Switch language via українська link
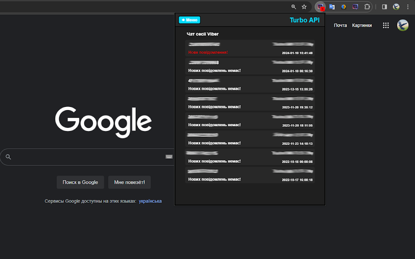Viewport: 415px width, 259px height. click(150, 201)
